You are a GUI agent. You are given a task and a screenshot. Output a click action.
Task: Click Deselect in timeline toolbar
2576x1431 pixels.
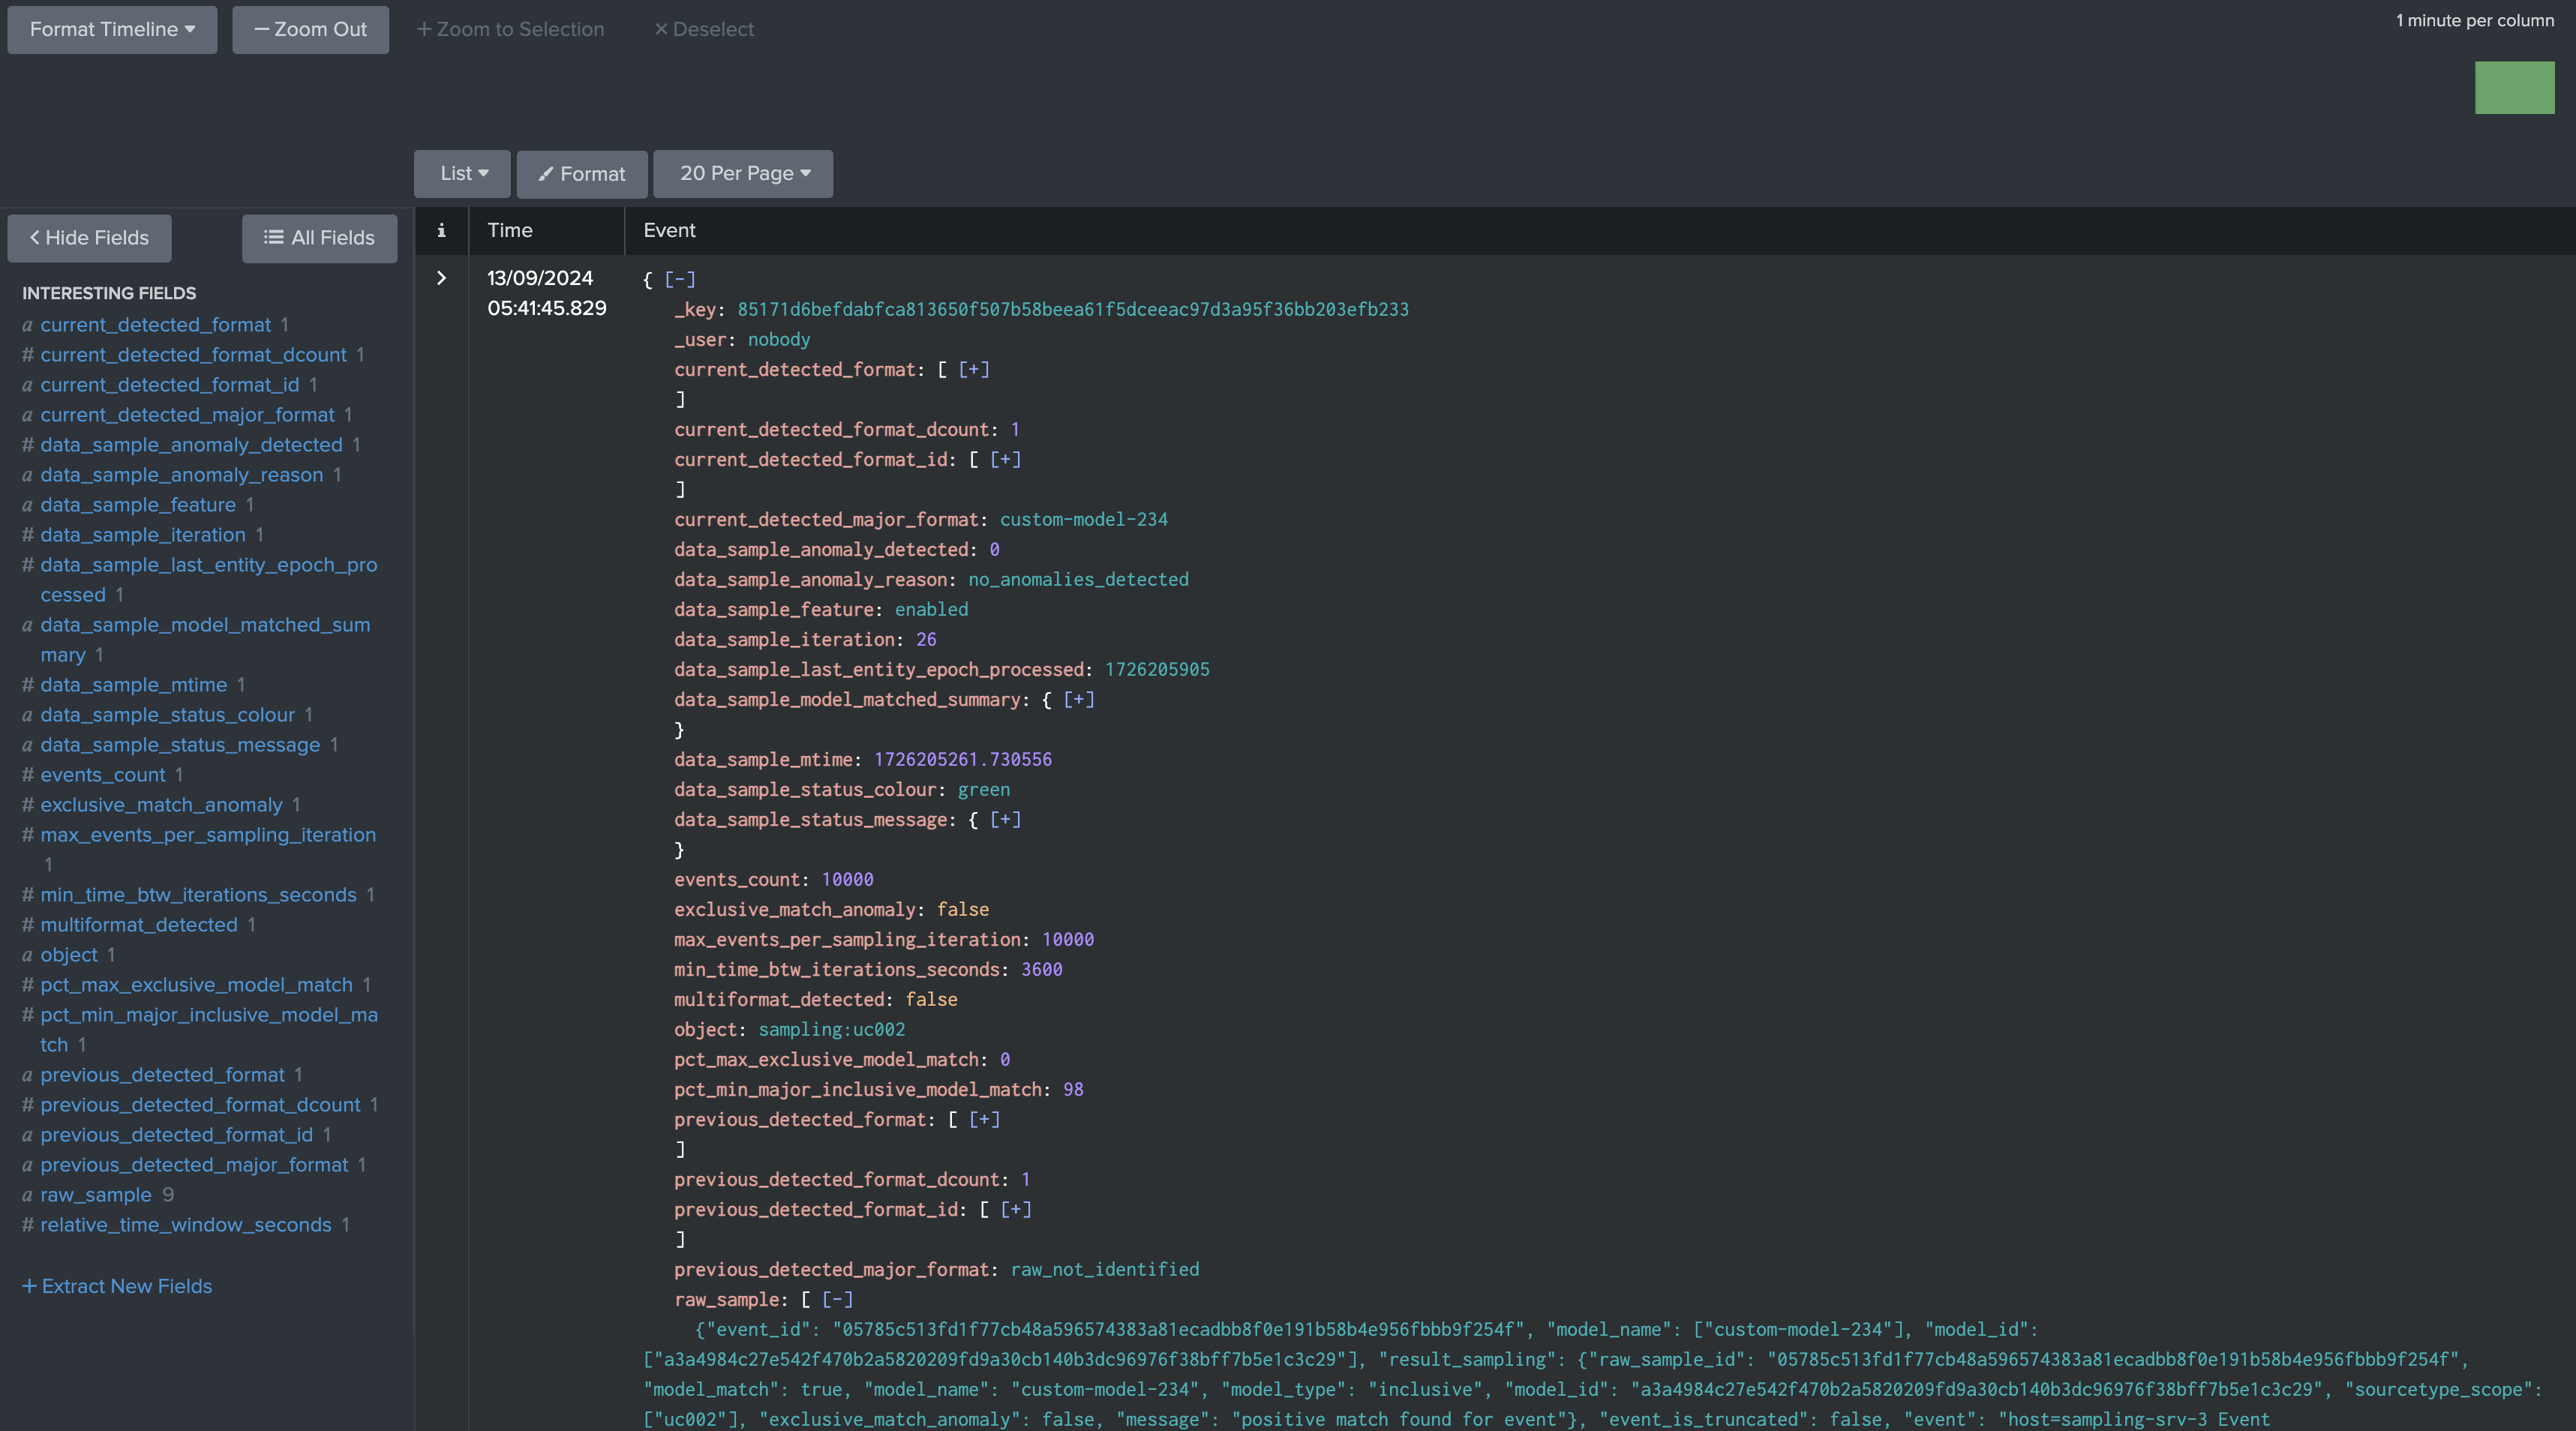(x=704, y=29)
